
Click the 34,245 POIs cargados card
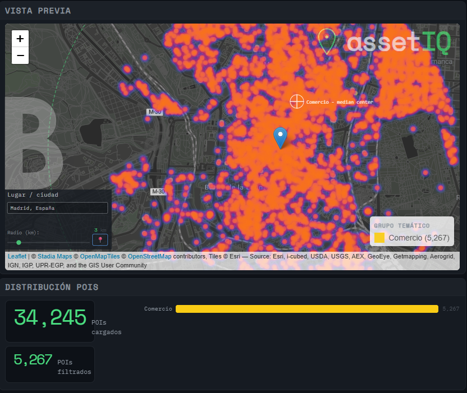(50, 321)
